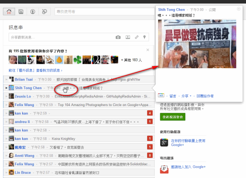
Task: Click the green clover avatar thumbnail
Action: click(77, 60)
